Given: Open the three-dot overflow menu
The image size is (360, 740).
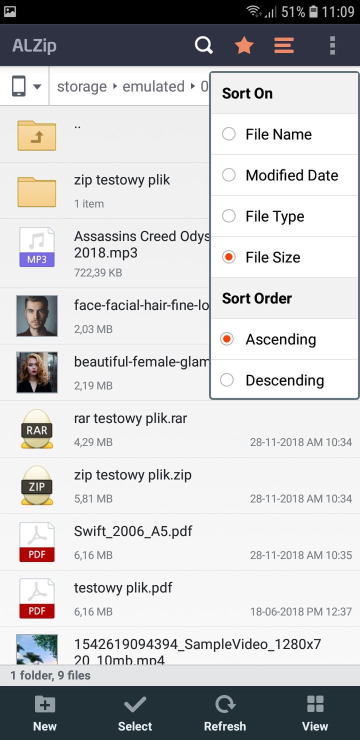Looking at the screenshot, I should point(332,45).
